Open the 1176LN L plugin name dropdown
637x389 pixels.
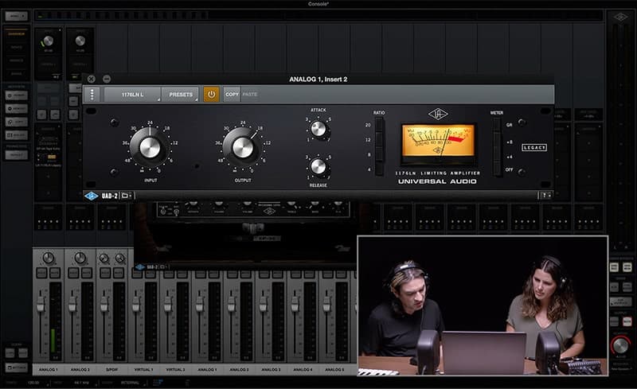tap(132, 94)
